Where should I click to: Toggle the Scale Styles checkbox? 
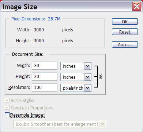pos(7,100)
